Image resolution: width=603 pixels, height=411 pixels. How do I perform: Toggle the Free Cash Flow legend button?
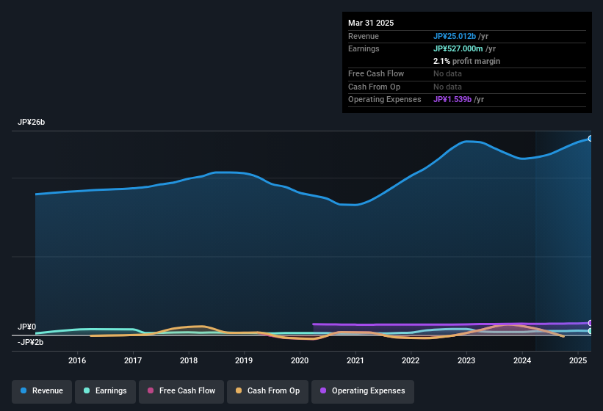point(181,392)
